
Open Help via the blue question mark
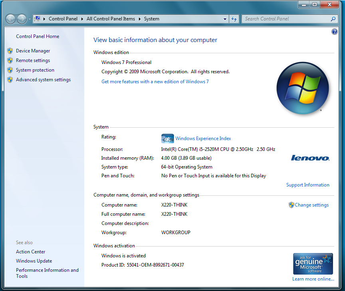[x=335, y=32]
